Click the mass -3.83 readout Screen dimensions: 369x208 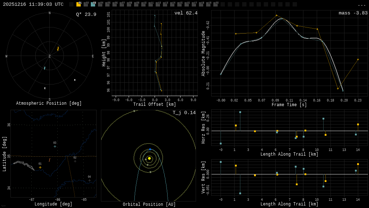point(353,13)
